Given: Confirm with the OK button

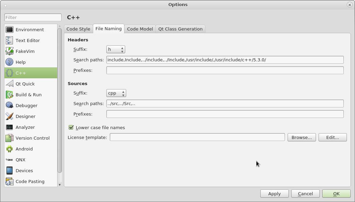Looking at the screenshot, I should coord(336,194).
